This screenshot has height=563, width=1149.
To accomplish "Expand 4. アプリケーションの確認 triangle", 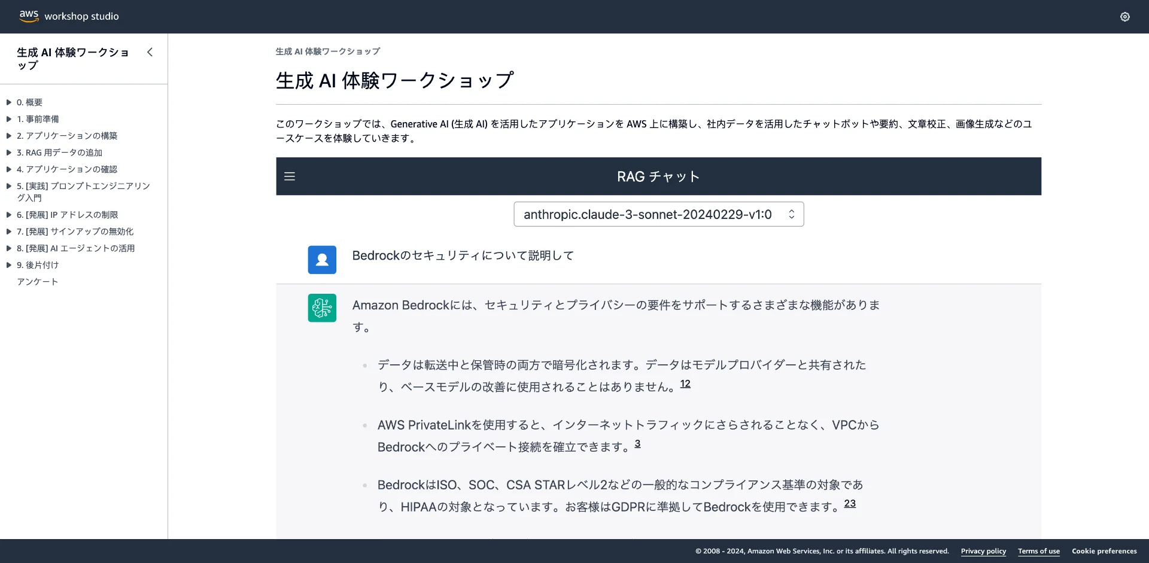I will point(9,169).
